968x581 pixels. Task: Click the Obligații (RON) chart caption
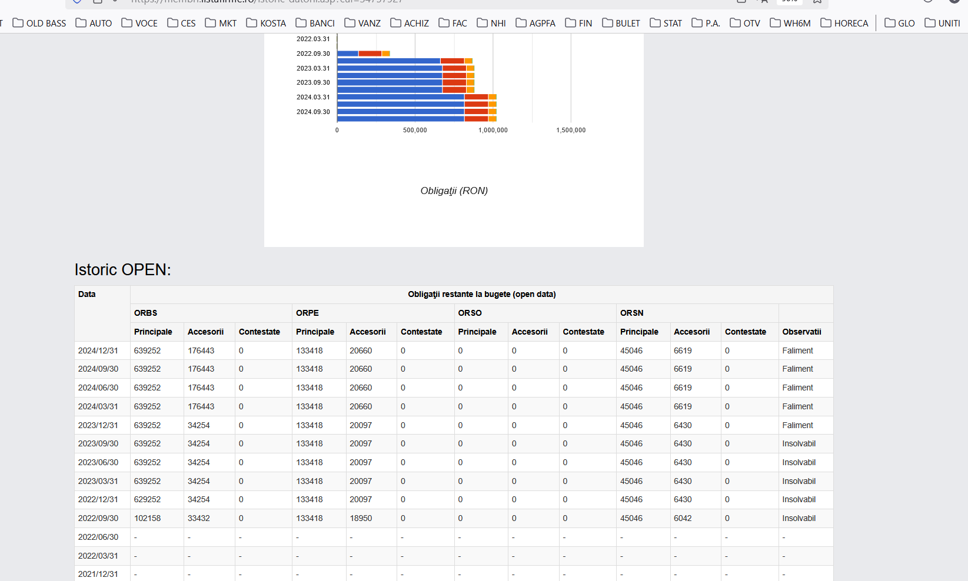[x=454, y=191]
